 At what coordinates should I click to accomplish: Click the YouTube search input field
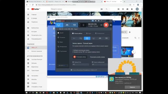click(x=75, y=9)
